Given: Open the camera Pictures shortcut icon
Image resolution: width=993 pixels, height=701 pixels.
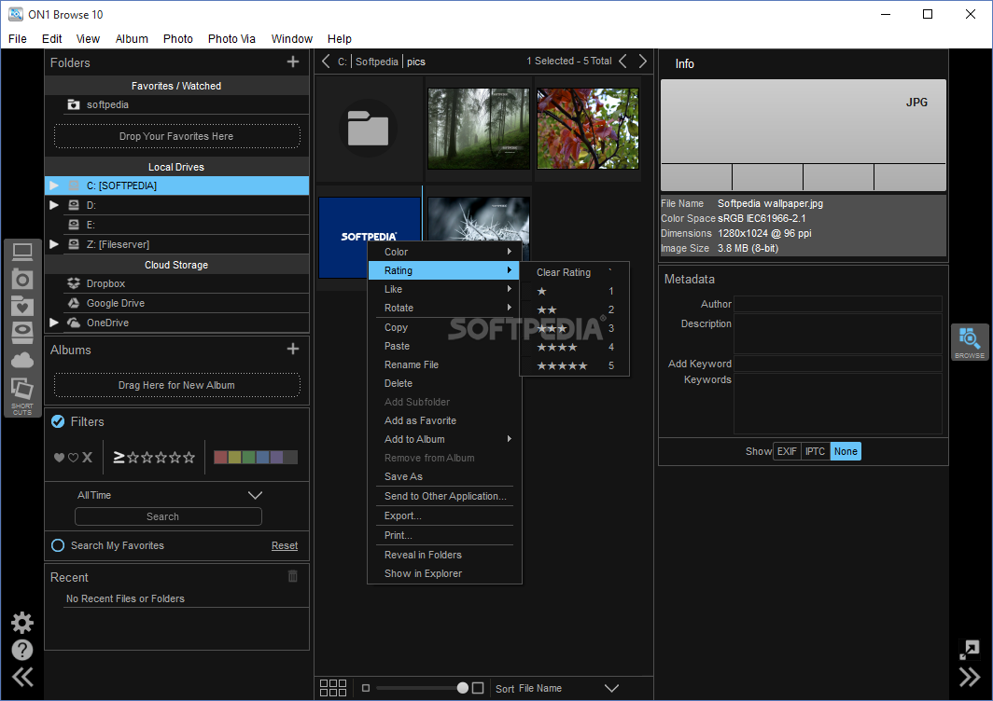Looking at the screenshot, I should click(x=22, y=279).
